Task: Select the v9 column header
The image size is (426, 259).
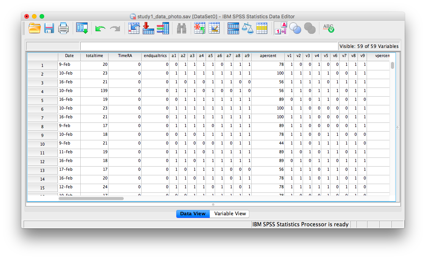Action: point(362,56)
